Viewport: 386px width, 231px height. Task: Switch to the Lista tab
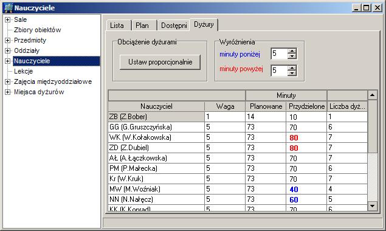(119, 26)
